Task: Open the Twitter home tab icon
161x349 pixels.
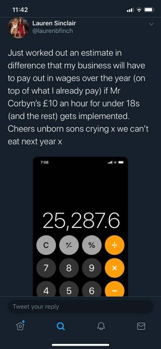Action: point(20,326)
